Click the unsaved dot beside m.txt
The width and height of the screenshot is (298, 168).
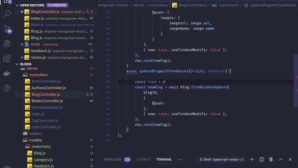[x=22, y=44]
